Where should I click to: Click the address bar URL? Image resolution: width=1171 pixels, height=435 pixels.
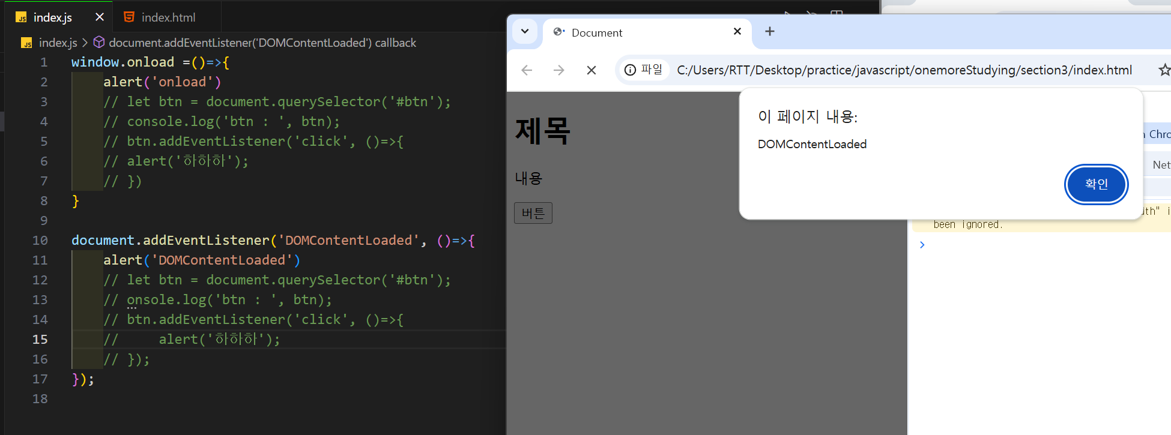point(904,70)
